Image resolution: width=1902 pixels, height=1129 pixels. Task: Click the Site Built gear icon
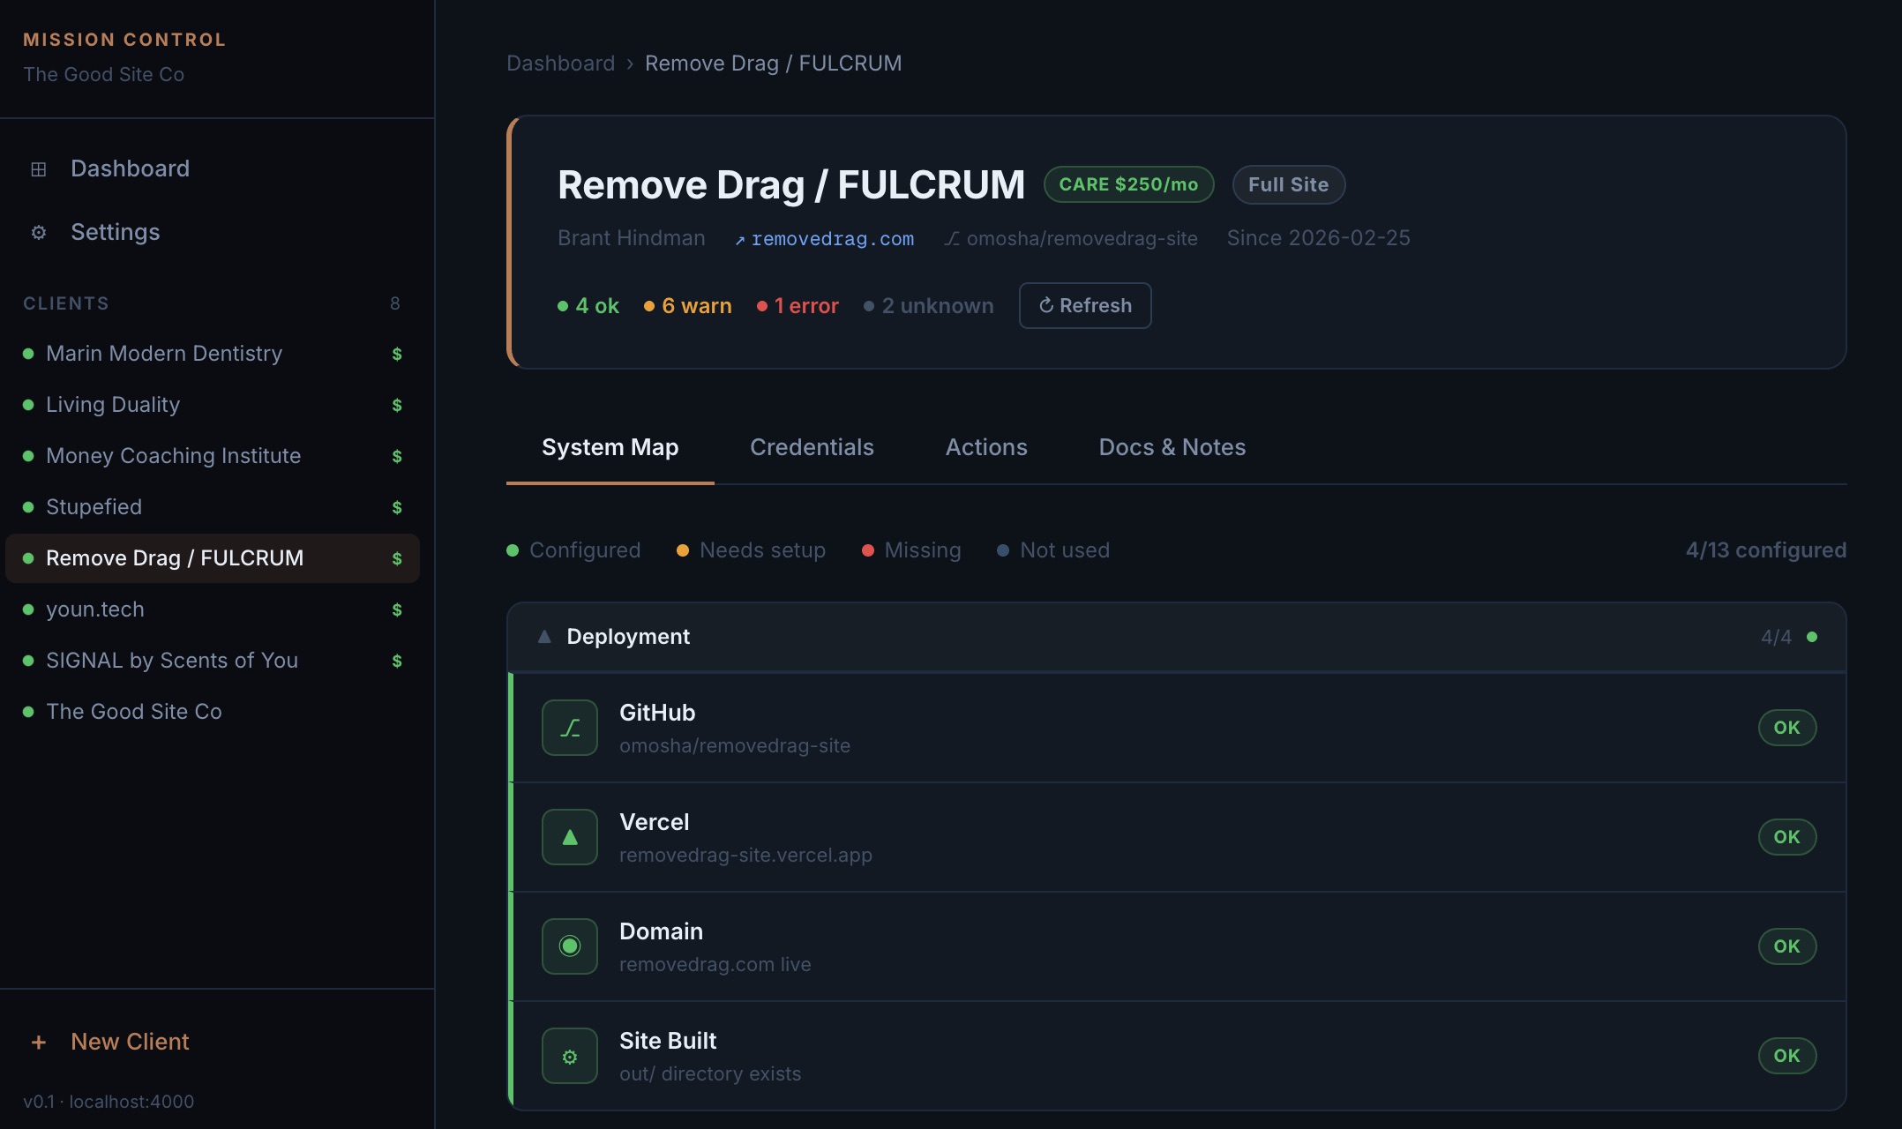[x=569, y=1055]
